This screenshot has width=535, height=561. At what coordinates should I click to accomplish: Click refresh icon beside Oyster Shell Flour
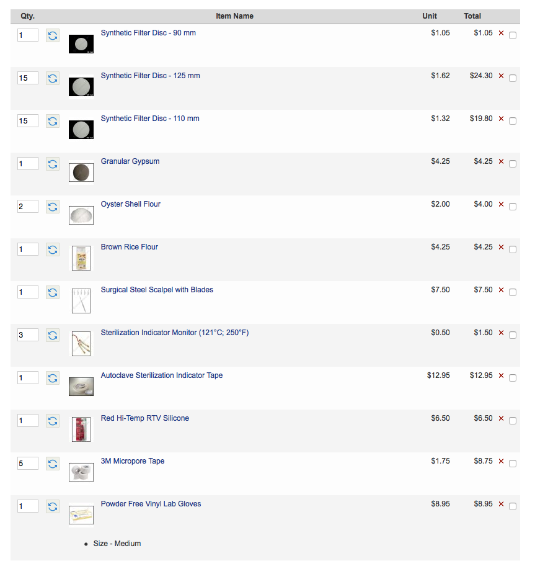click(53, 207)
